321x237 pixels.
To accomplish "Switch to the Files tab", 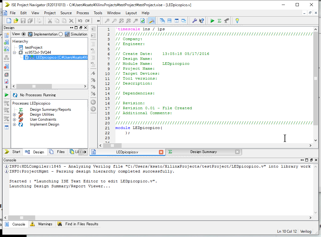I will click(x=57, y=152).
